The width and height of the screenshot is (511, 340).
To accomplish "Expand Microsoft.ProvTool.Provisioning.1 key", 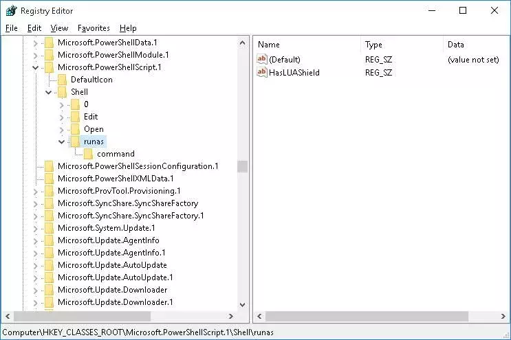I will coord(36,192).
